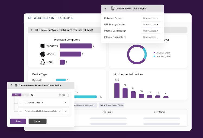This screenshot has width=203, height=138.
Task: Remove the SSN/United States rule with X
Action: point(65,103)
